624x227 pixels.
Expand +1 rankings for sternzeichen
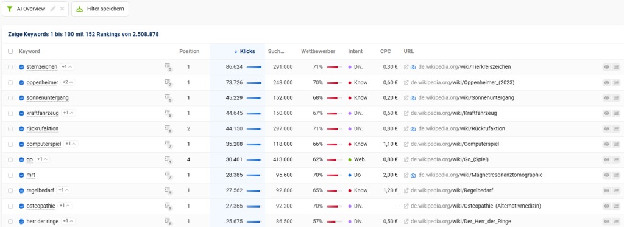tap(67, 67)
